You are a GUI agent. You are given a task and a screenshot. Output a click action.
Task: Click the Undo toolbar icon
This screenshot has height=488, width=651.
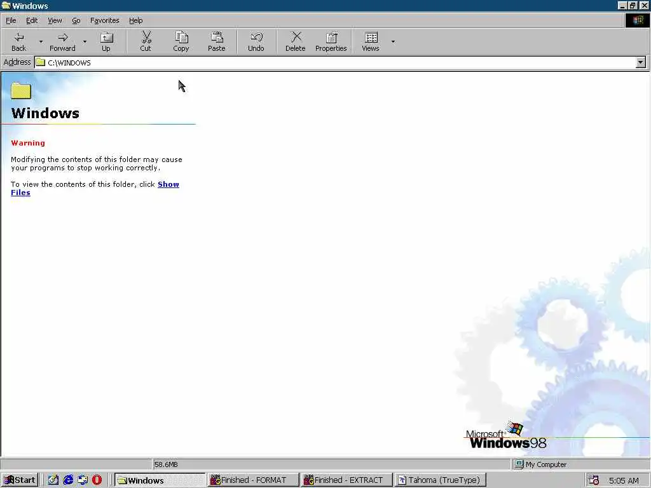pos(256,41)
